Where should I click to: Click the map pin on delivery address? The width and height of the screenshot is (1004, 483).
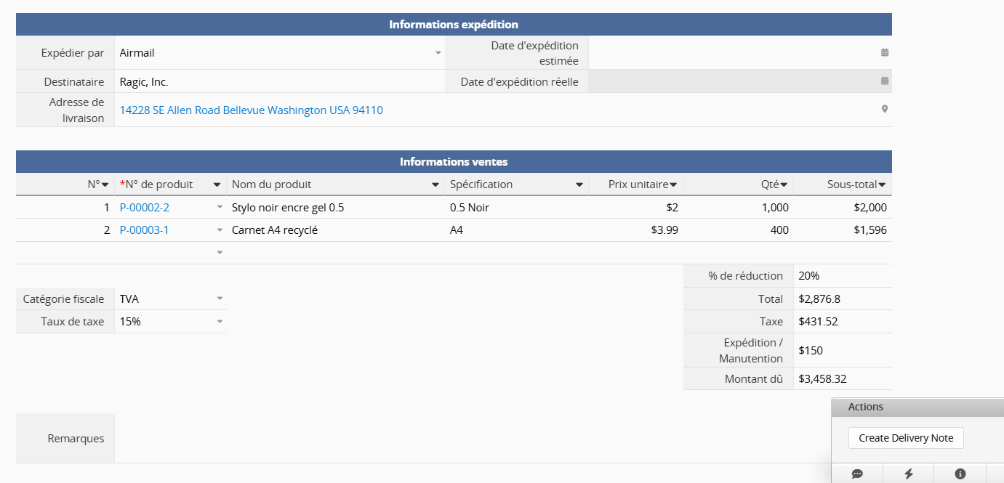pos(885,110)
